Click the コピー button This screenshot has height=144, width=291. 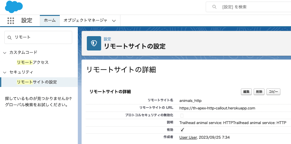click(273, 92)
